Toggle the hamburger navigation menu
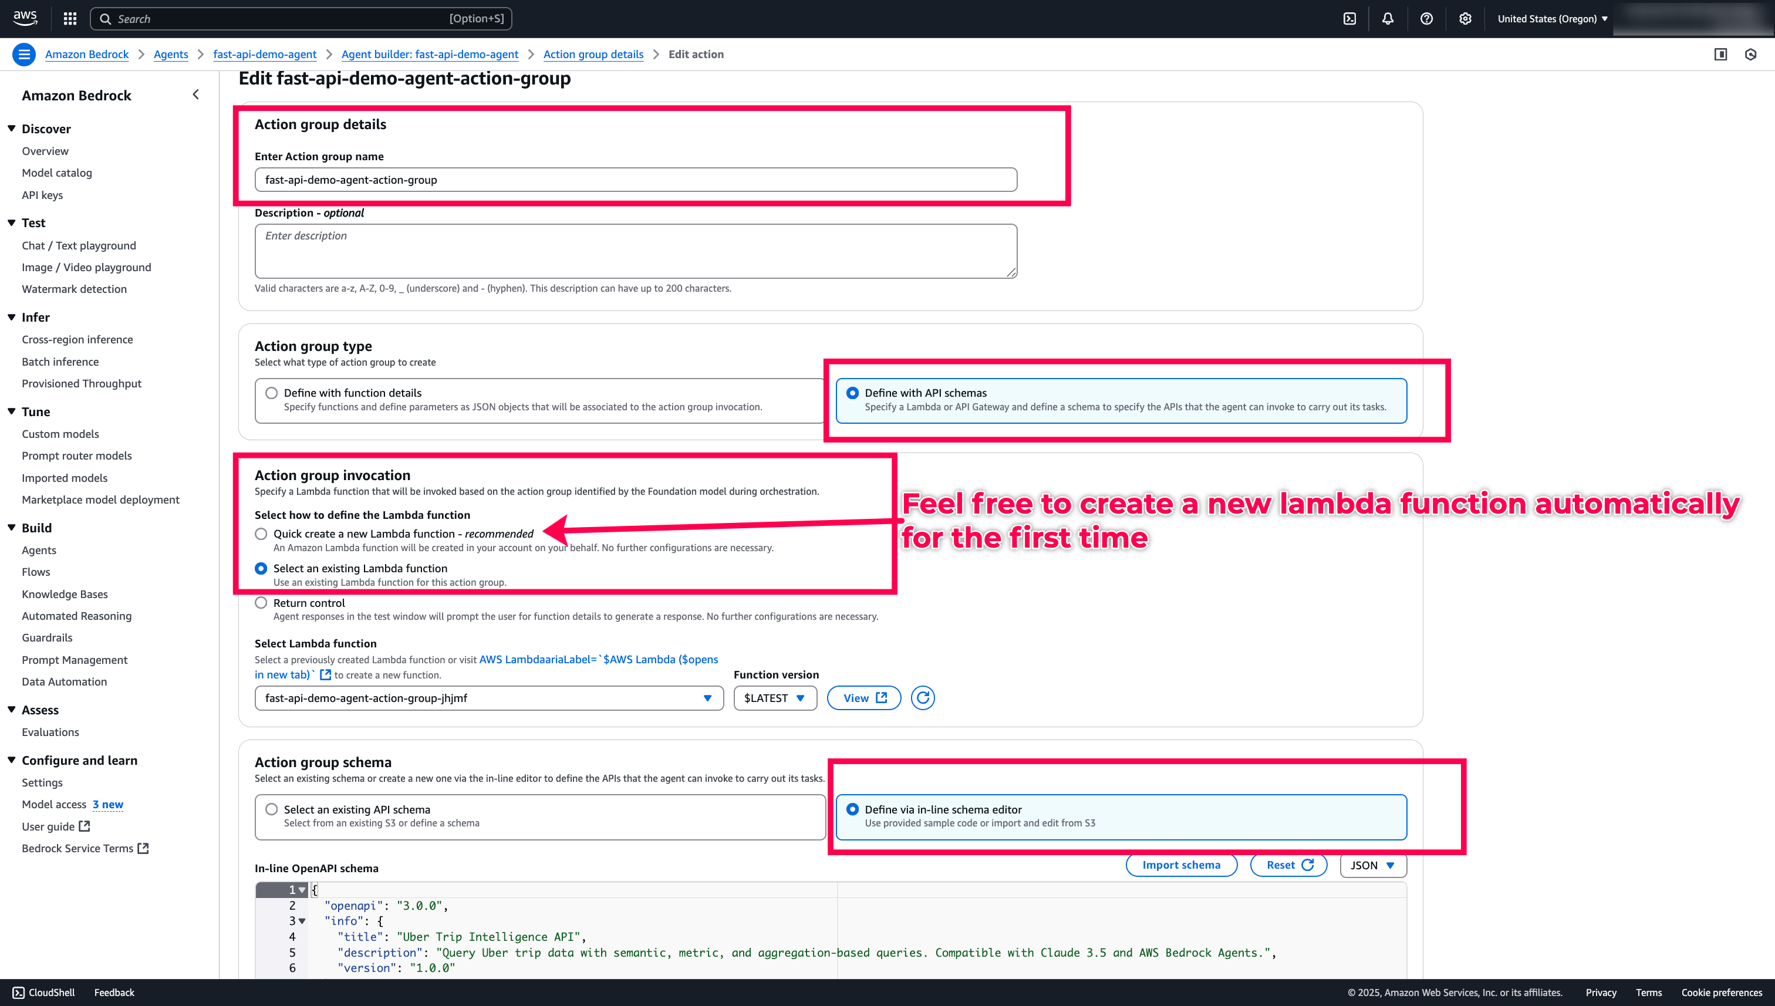 (24, 54)
